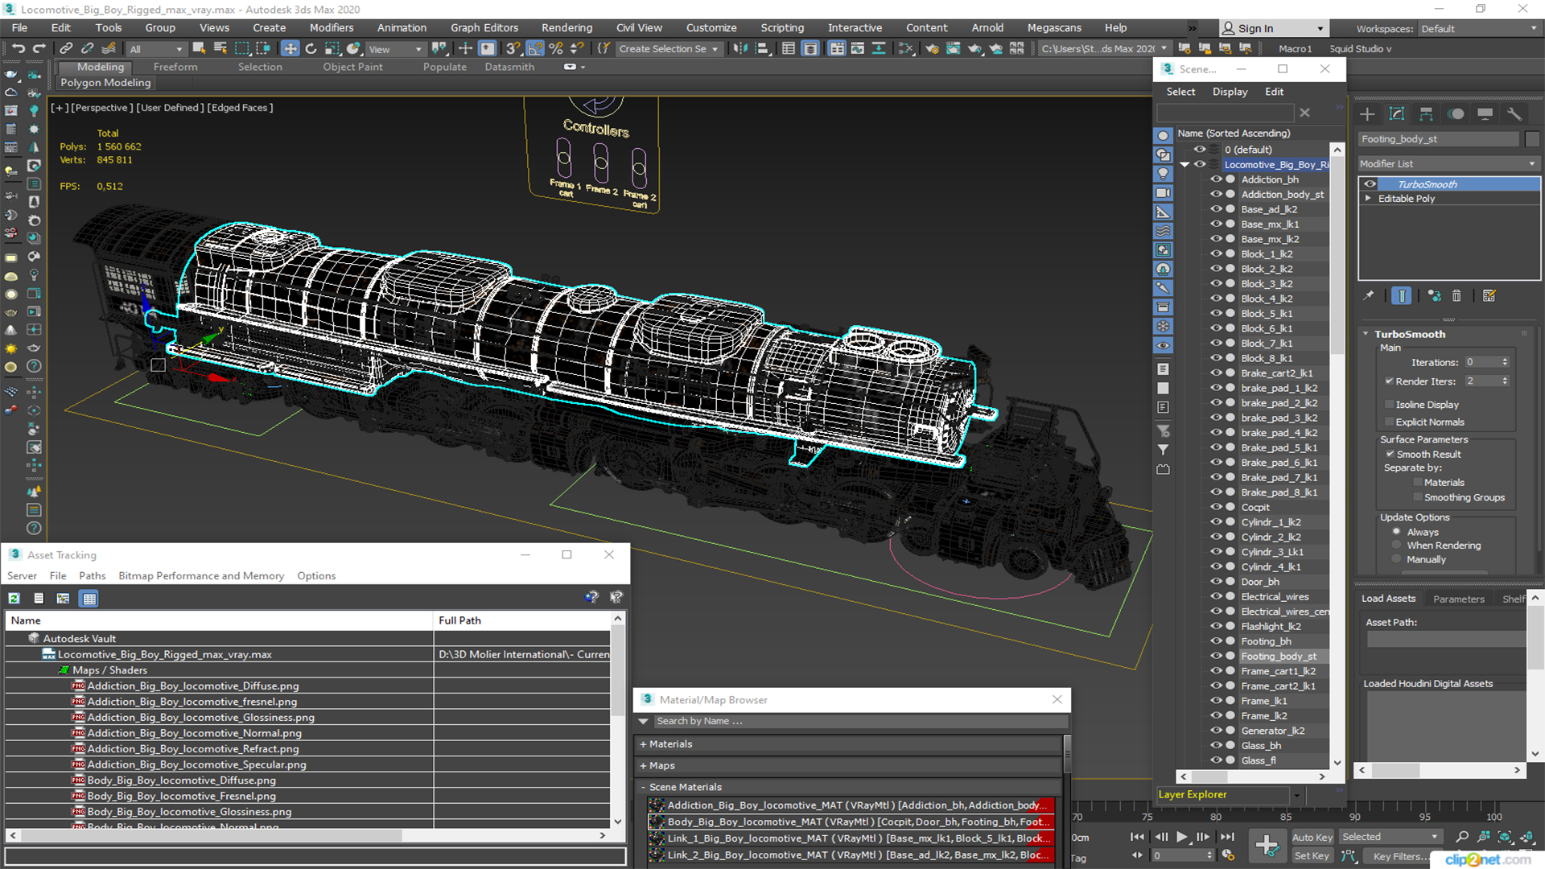1545x869 pixels.
Task: Expand the Editable Poly stack entry
Action: 1368,199
